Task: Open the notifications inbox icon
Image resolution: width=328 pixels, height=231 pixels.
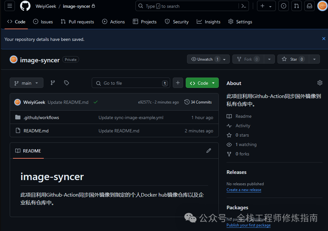Action: (310, 6)
